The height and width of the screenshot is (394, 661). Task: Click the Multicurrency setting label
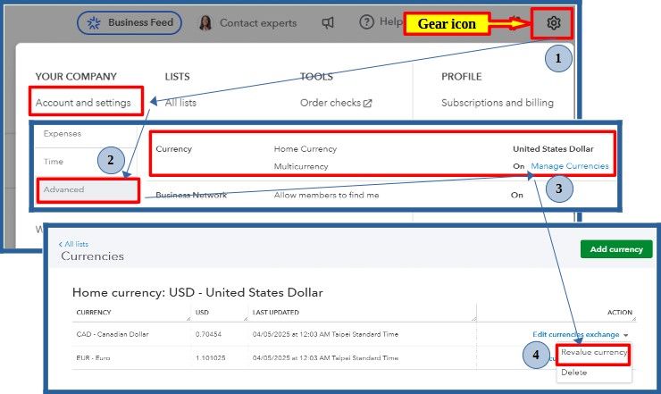tap(301, 166)
